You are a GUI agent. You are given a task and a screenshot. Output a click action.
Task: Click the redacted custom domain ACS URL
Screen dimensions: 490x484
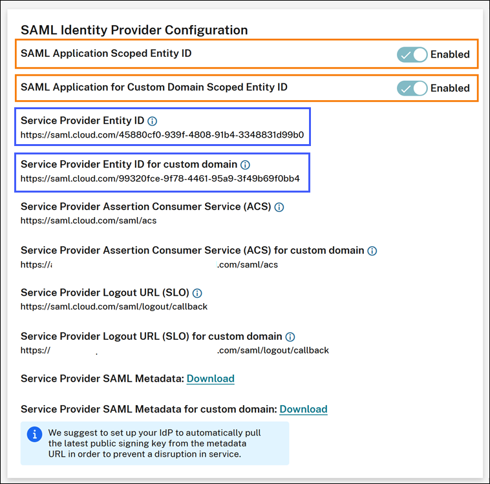click(x=149, y=264)
